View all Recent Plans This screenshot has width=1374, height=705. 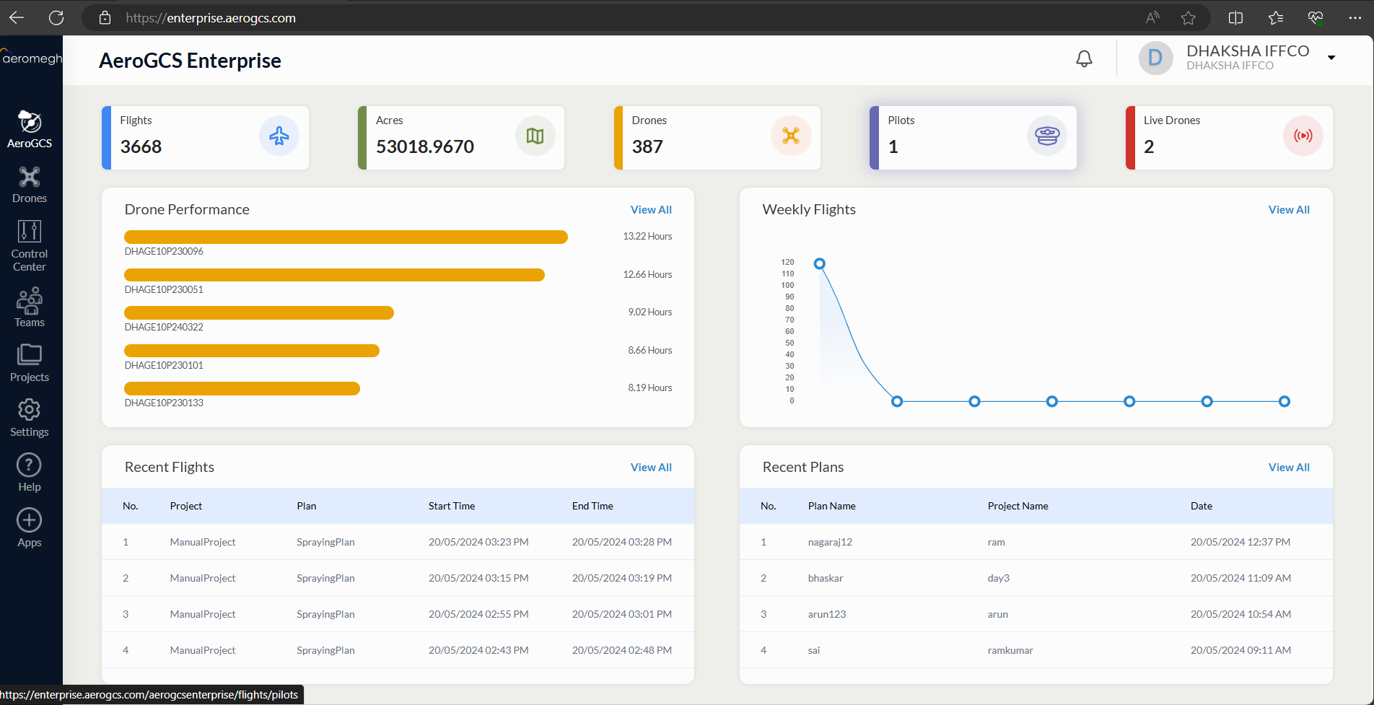(1288, 468)
